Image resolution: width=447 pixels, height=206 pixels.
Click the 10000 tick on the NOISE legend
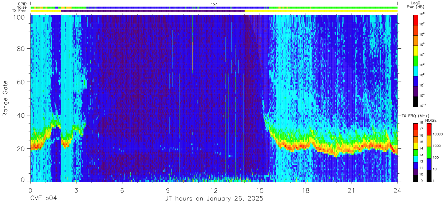point(438,134)
